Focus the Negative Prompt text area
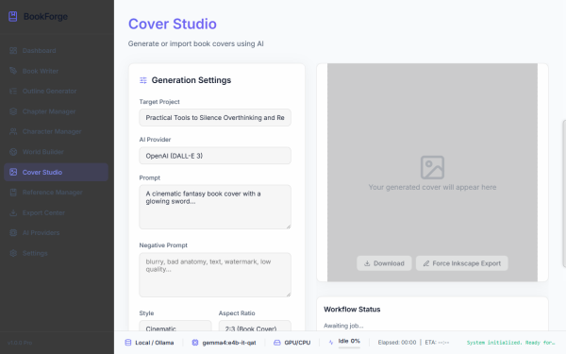 pyautogui.click(x=215, y=275)
